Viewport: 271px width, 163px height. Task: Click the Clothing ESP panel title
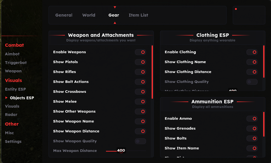(213, 35)
